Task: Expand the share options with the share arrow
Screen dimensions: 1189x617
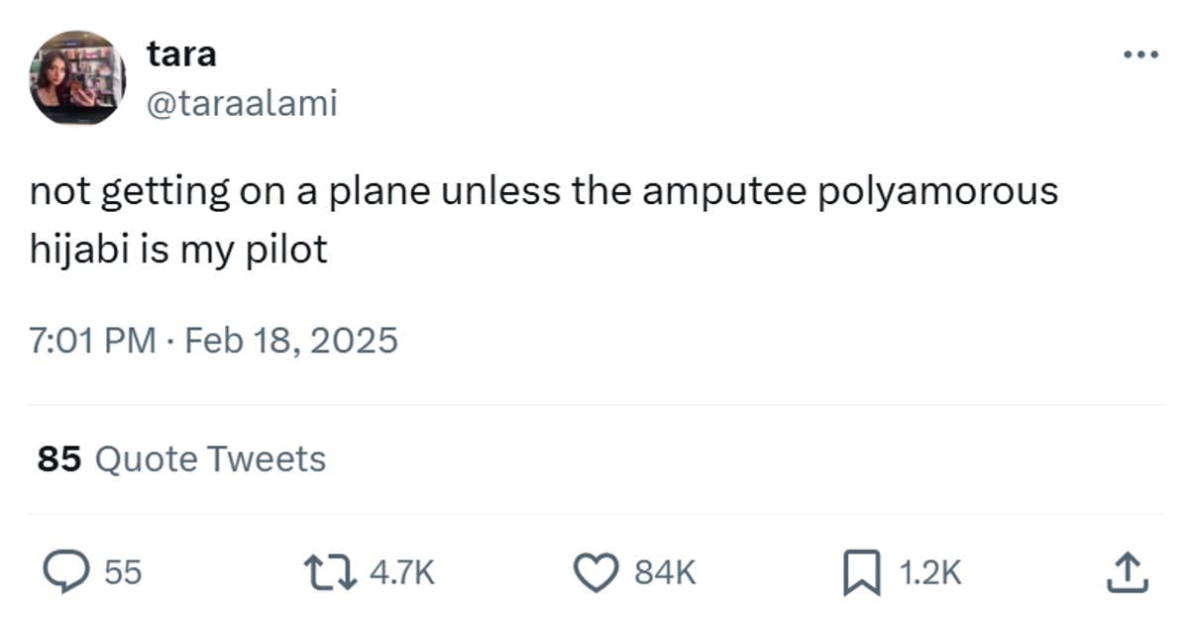Action: point(1127,570)
